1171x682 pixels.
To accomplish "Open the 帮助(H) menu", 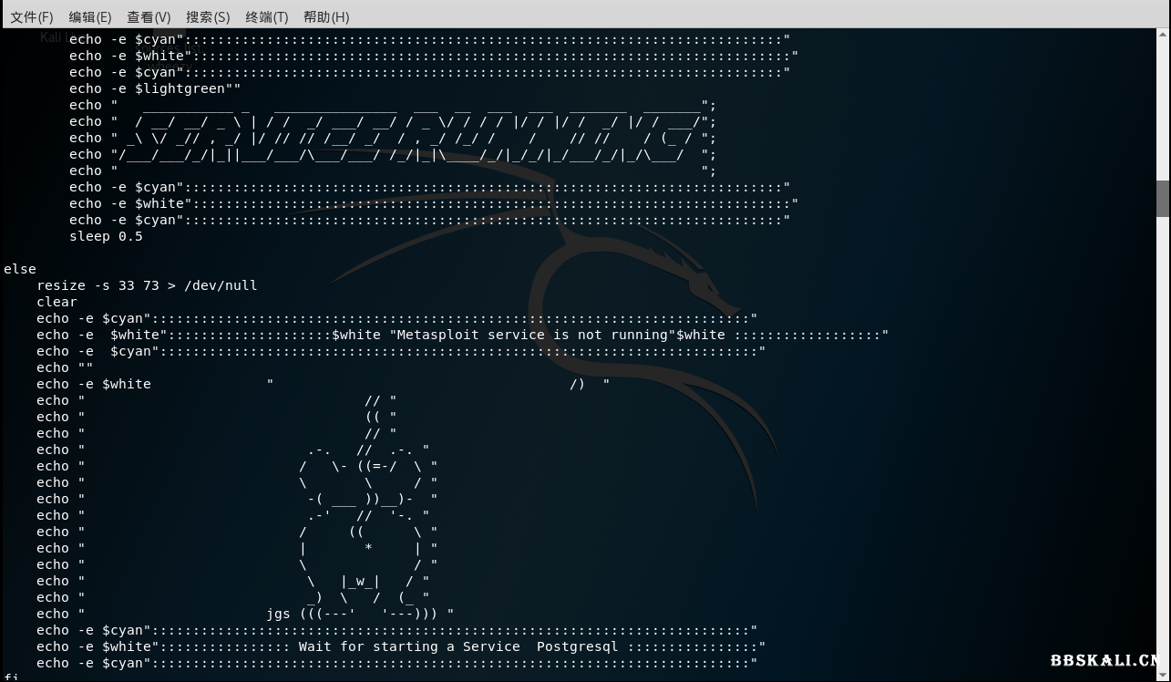I will [x=326, y=16].
